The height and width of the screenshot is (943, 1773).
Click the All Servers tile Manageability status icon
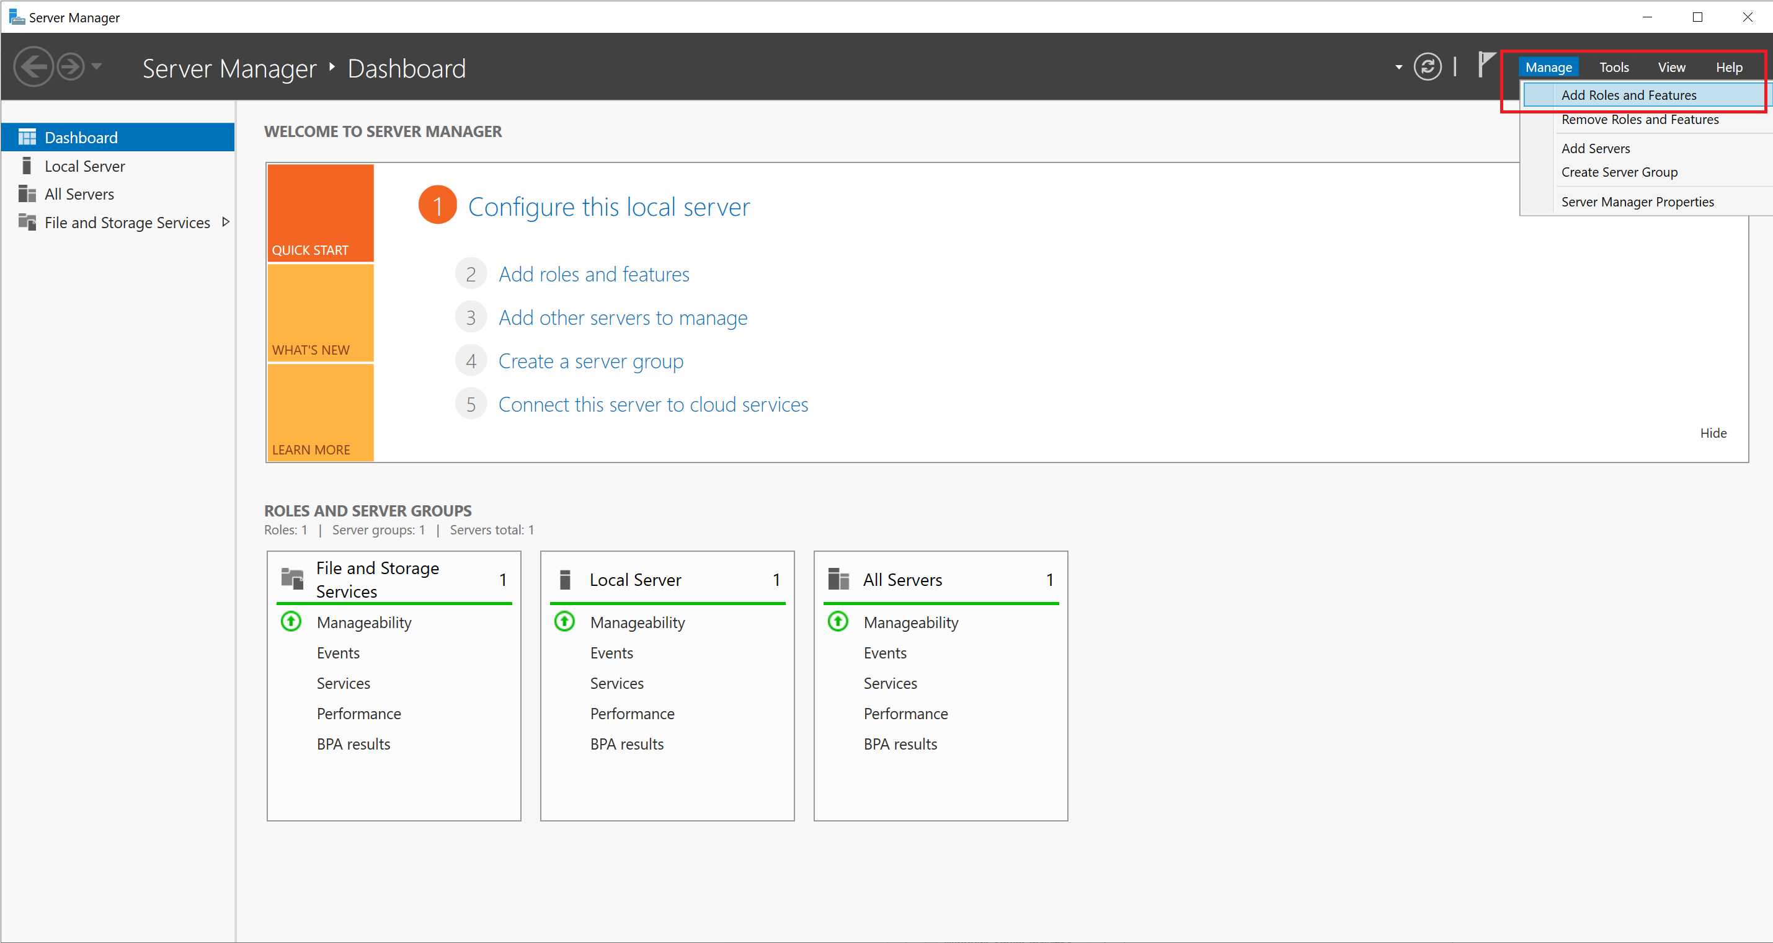coord(838,622)
